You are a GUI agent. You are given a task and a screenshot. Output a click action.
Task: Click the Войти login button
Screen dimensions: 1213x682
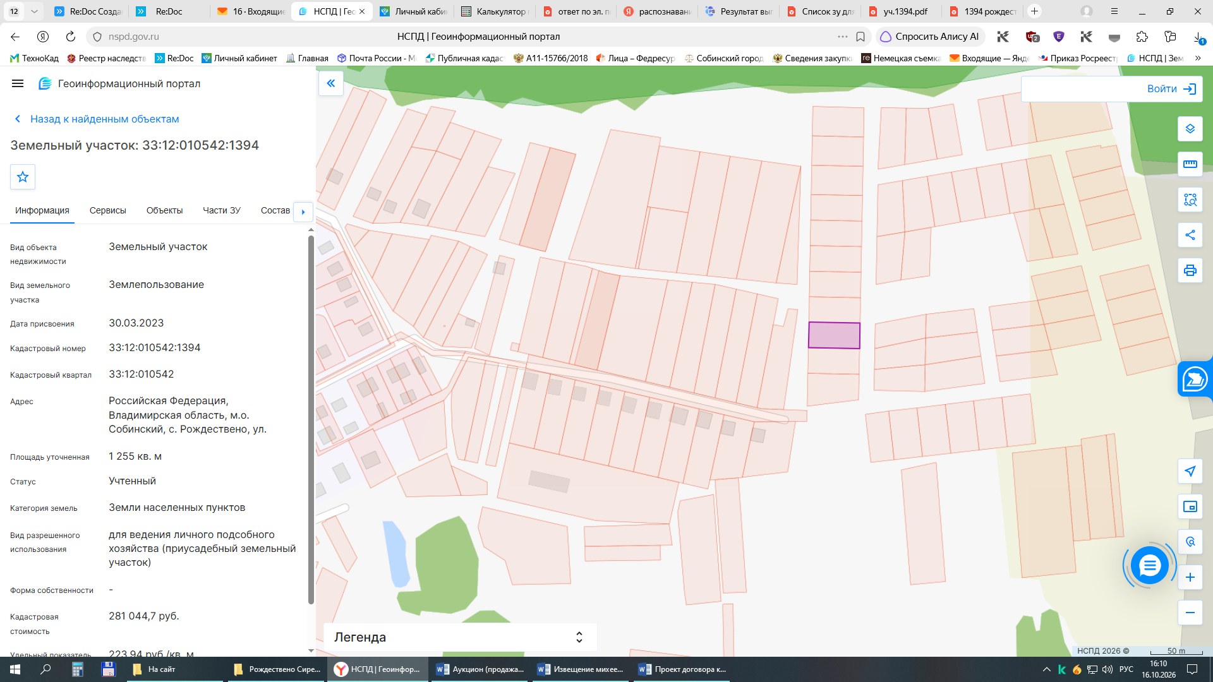[1171, 89]
